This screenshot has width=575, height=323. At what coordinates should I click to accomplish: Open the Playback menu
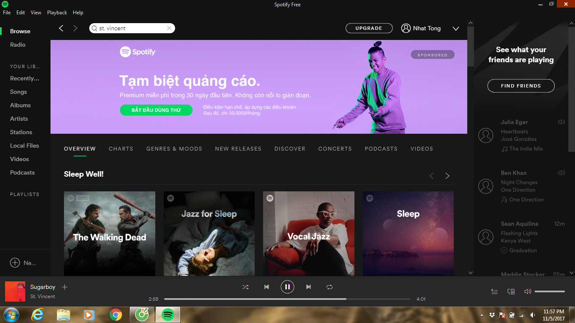[57, 13]
